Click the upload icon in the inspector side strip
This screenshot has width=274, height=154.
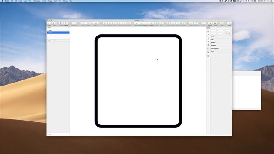pyautogui.click(x=208, y=31)
